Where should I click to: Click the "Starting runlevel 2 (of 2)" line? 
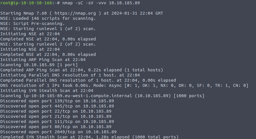48,44
